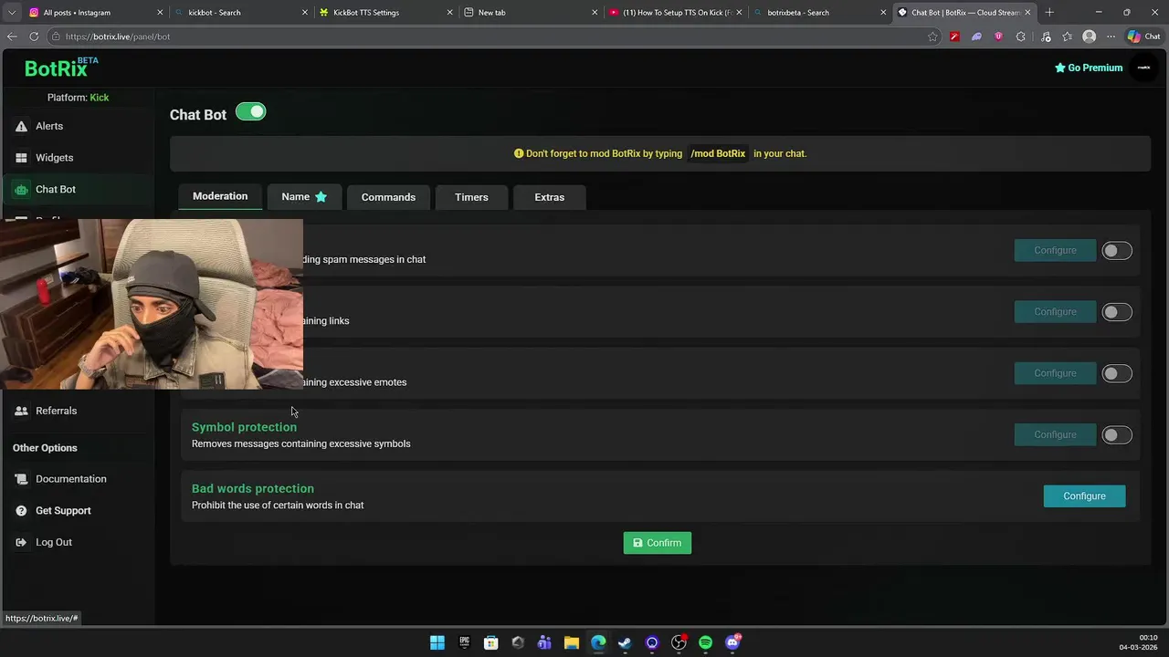Click Configure for excessive emotes protection
1169x657 pixels.
(x=1055, y=373)
